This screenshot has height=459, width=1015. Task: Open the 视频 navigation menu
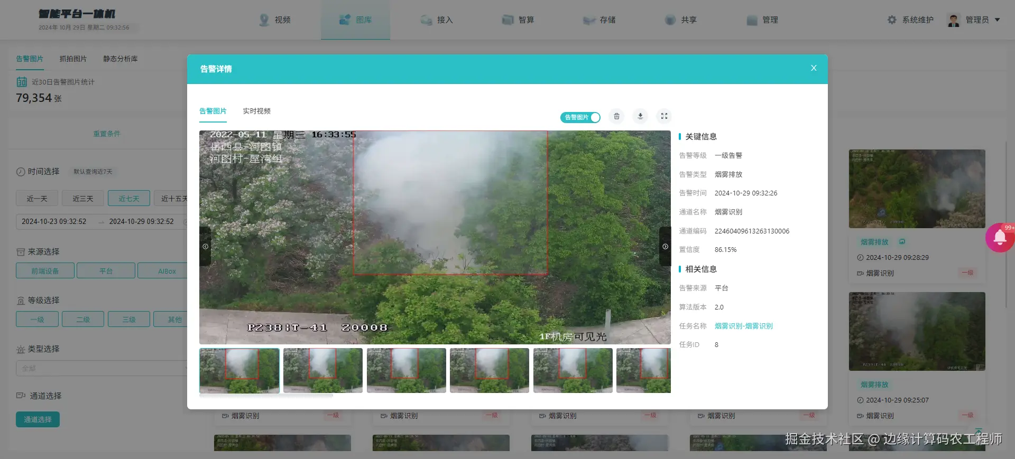(x=275, y=20)
